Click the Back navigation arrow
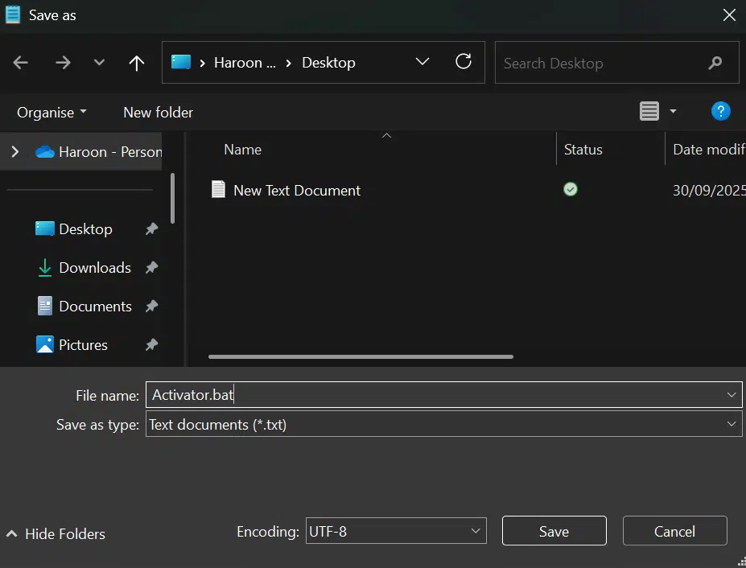Screen dimensions: 746x568 (x=21, y=63)
